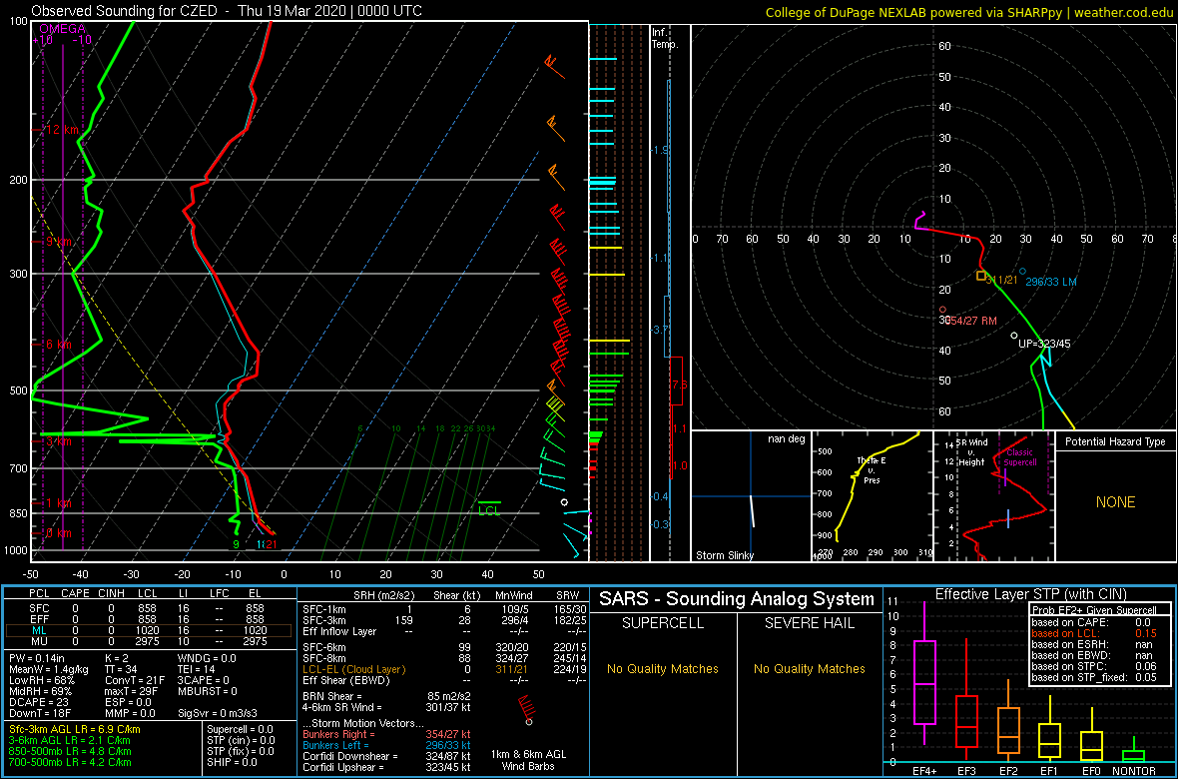Click the Bunkers Right = 354/27 kt line
The image size is (1178, 779).
click(x=387, y=733)
